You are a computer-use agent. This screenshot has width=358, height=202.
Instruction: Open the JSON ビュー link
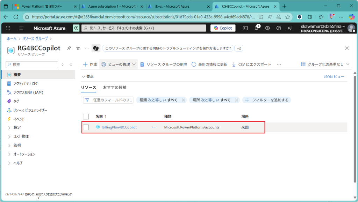point(334,77)
